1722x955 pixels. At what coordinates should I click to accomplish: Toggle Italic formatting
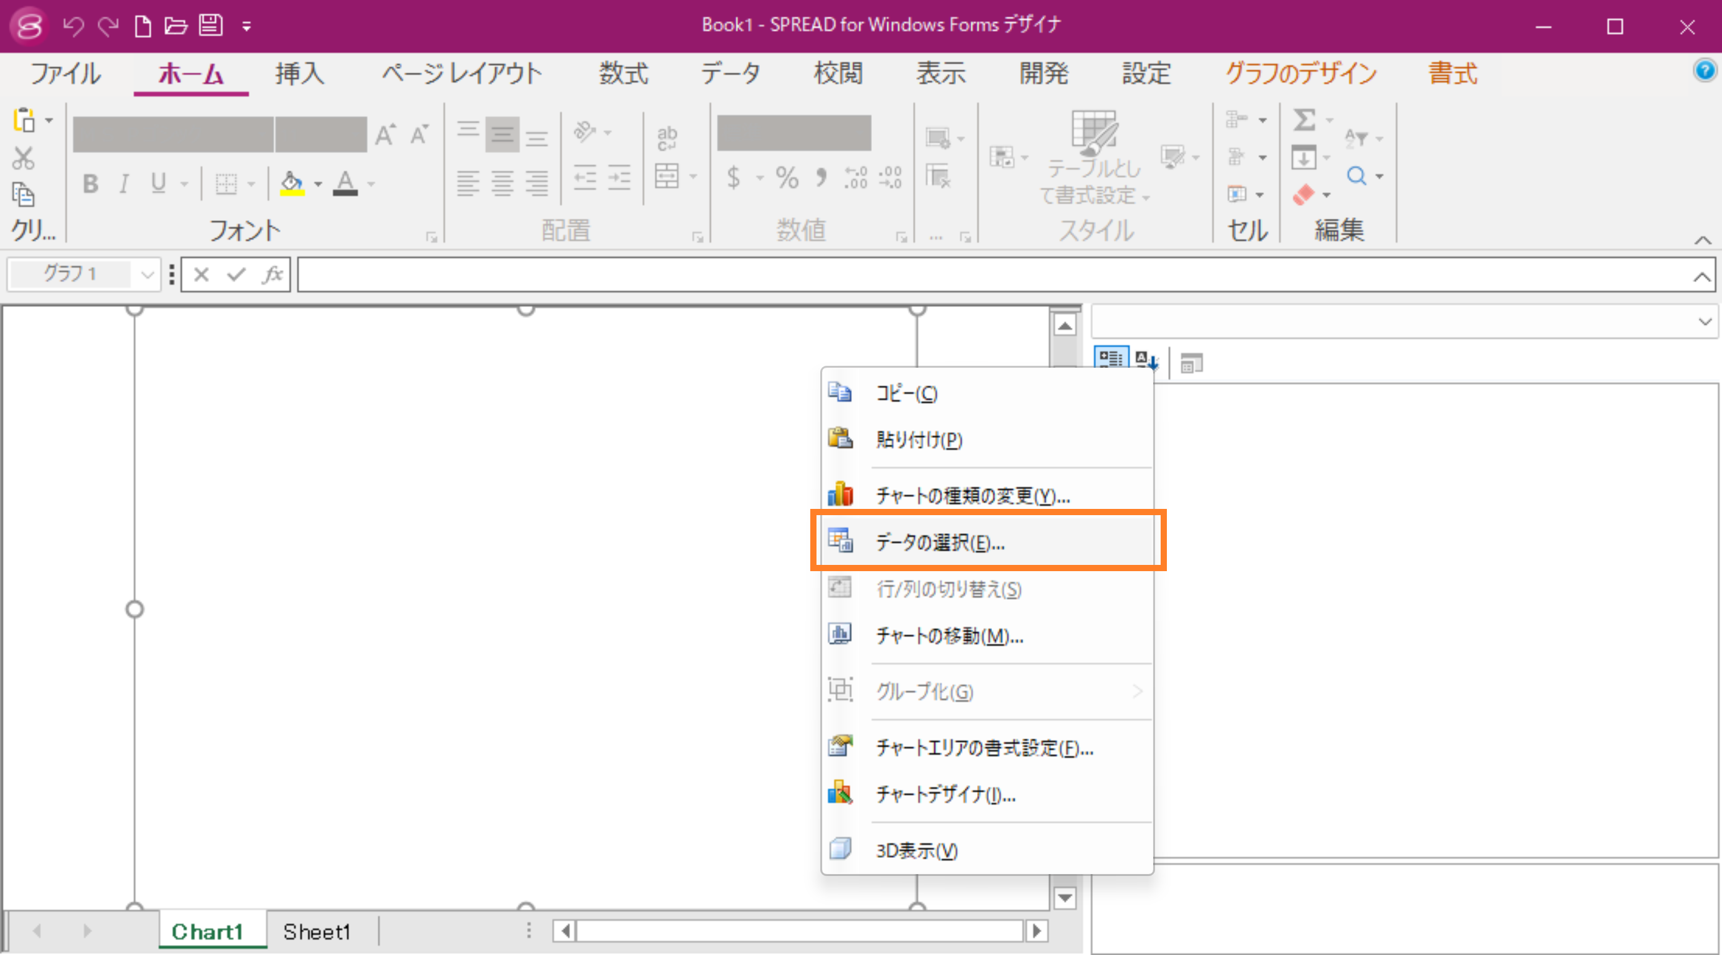(124, 183)
